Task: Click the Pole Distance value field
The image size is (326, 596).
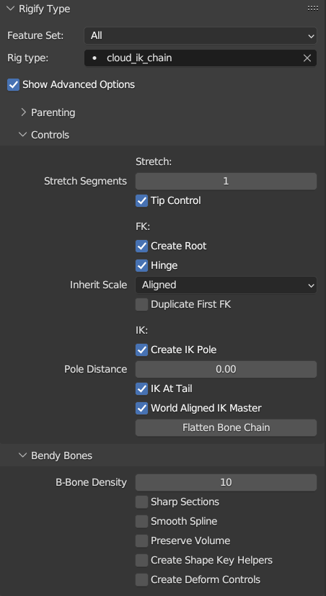Action: [x=226, y=369]
